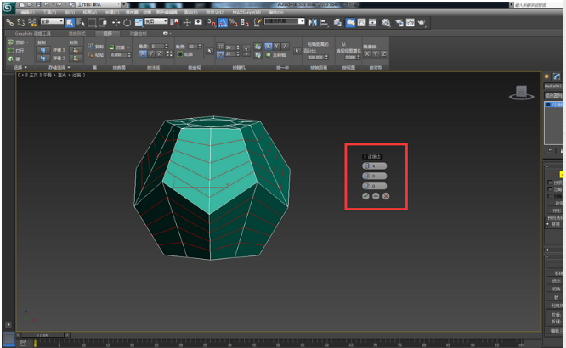Switch to the 自由形式 ribbon tab
The width and height of the screenshot is (566, 348).
coord(76,34)
